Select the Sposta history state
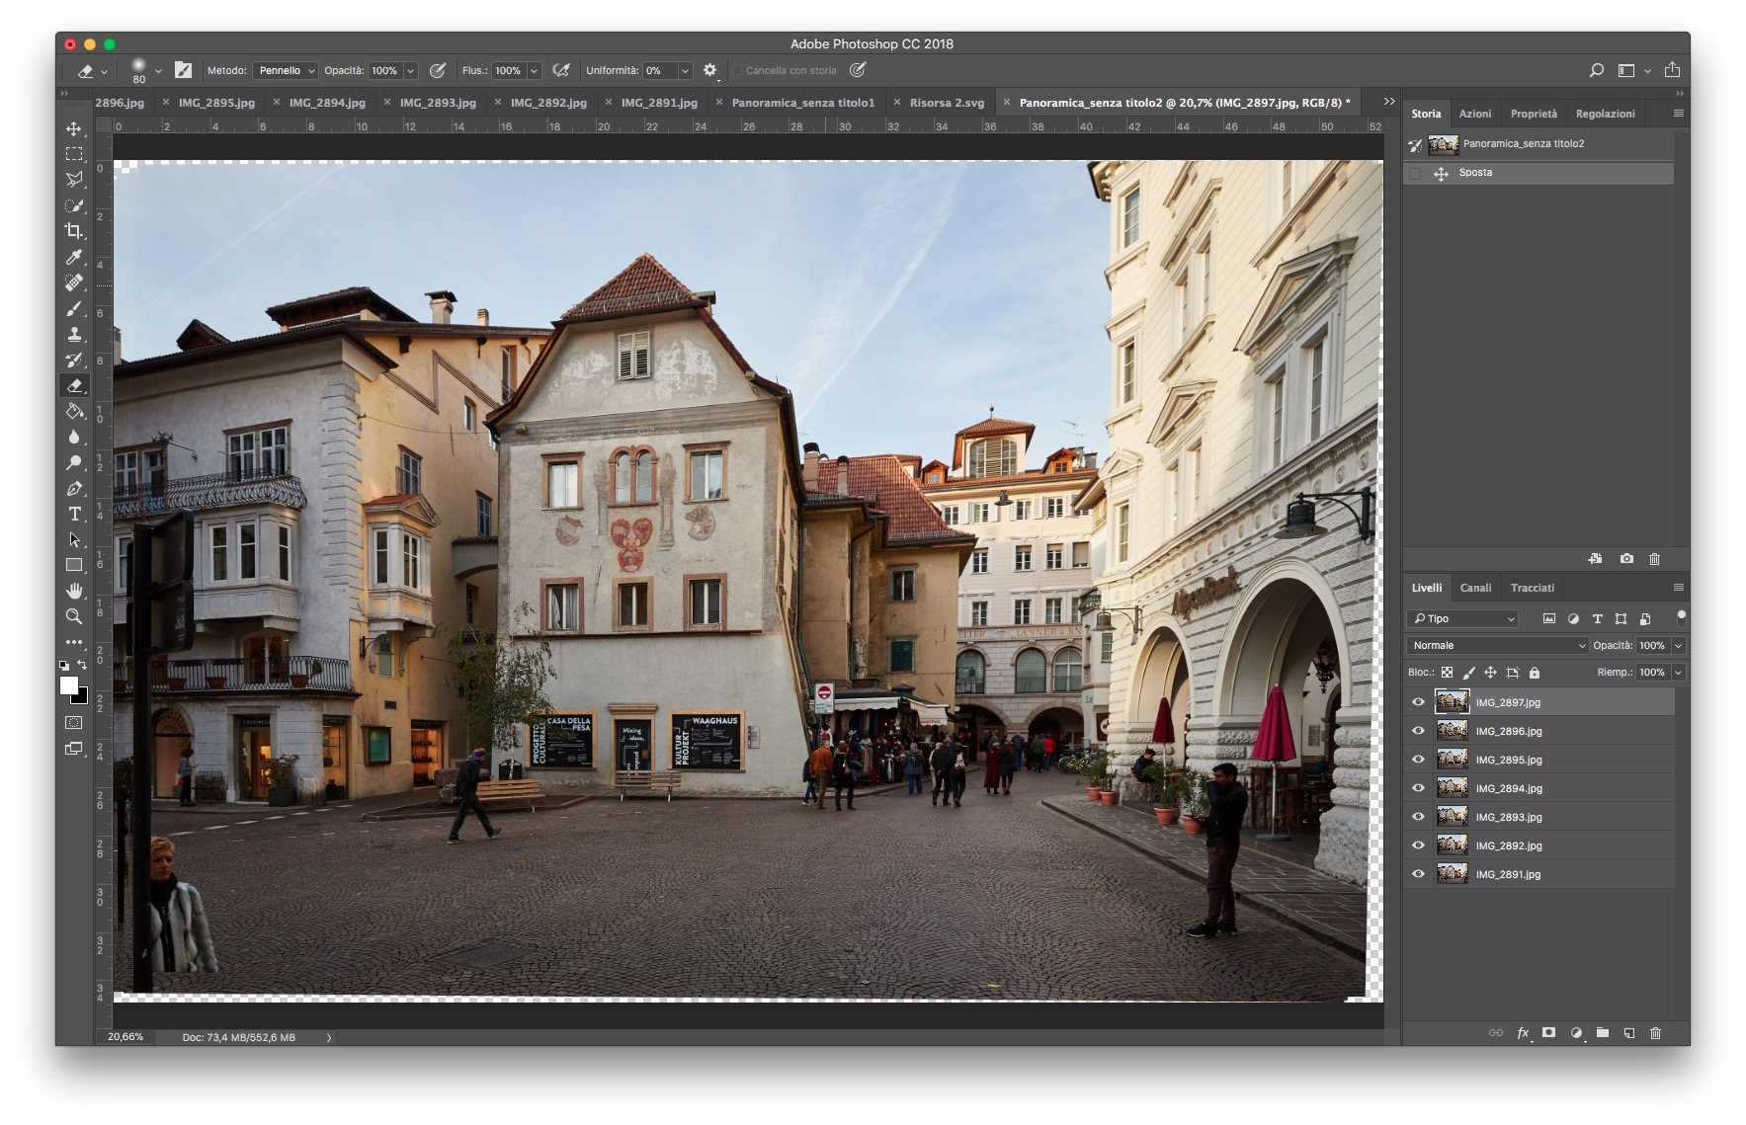 point(1539,173)
